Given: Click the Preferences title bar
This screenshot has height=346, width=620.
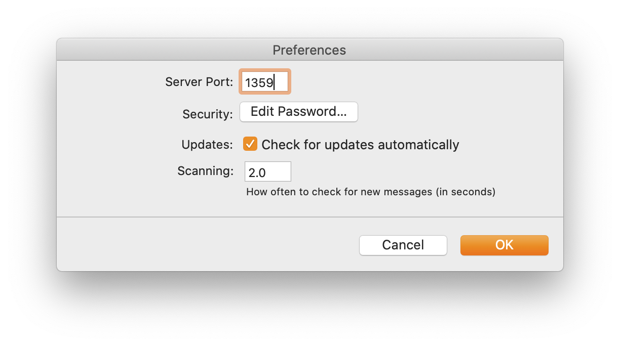Looking at the screenshot, I should [309, 50].
